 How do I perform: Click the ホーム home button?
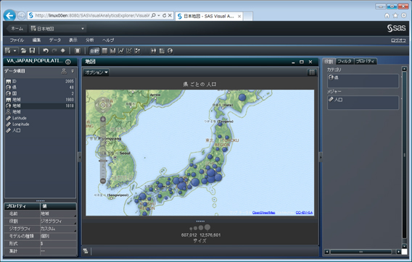click(x=17, y=28)
